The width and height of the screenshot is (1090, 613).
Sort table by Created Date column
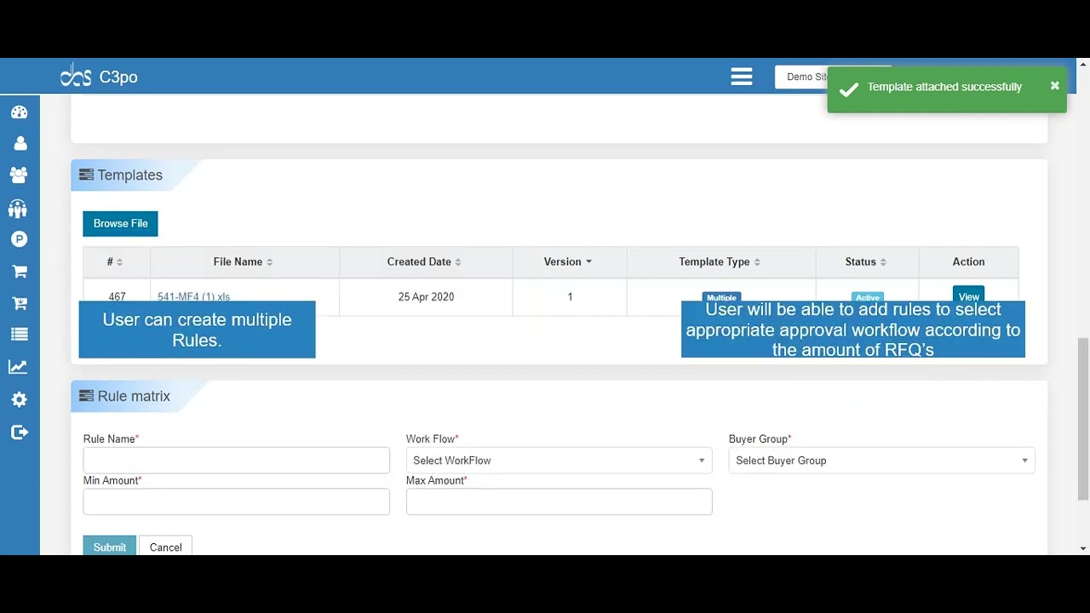(x=426, y=262)
